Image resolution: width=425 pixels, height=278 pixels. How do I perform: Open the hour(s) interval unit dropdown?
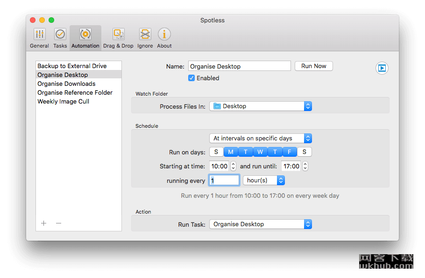click(264, 181)
